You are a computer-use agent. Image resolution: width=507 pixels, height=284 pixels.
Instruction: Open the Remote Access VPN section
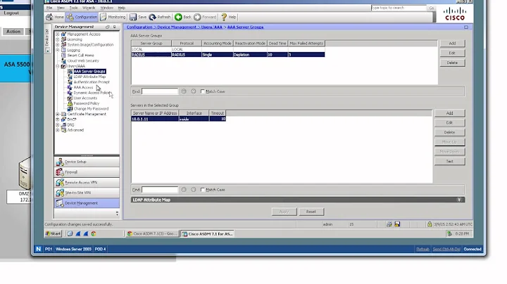click(x=87, y=182)
